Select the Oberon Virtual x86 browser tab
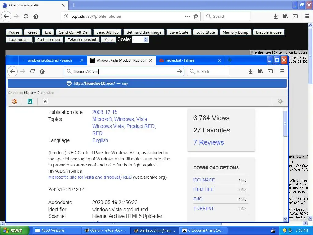Image resolution: width=313 pixels, height=235 pixels. [x=34, y=5]
